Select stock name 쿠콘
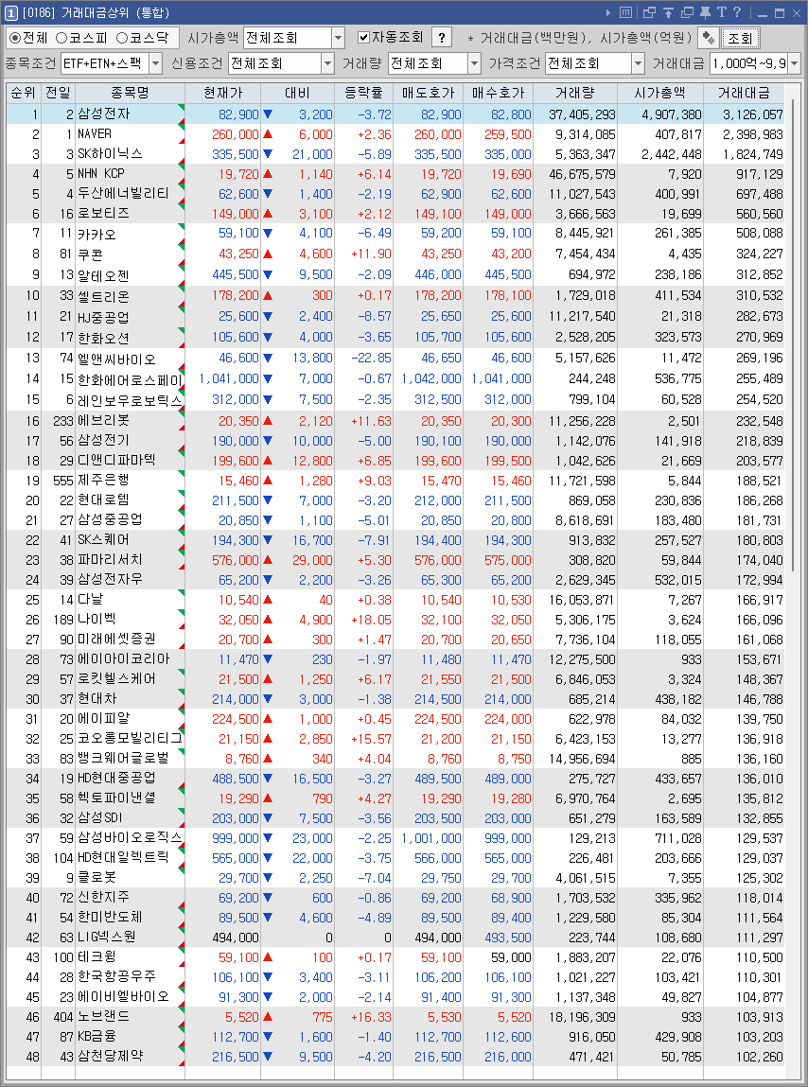Viewport: 808px width, 1087px height. 90,254
